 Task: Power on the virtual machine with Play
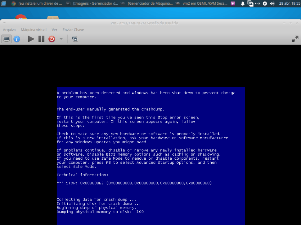coord(31,39)
